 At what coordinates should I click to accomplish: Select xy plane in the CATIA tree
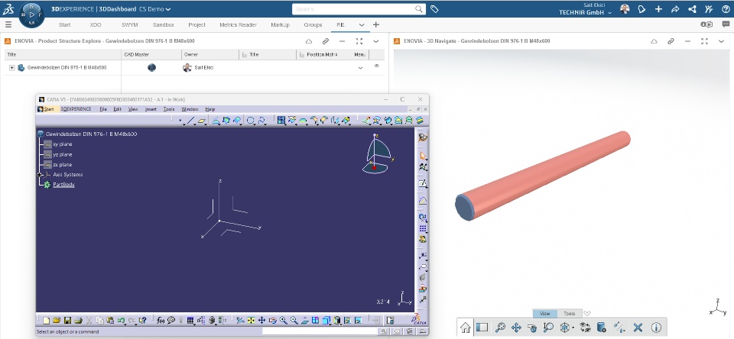[x=62, y=144]
